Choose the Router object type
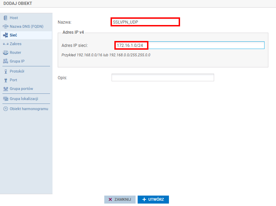Screen dimensions: 276x206 click(x=26, y=52)
